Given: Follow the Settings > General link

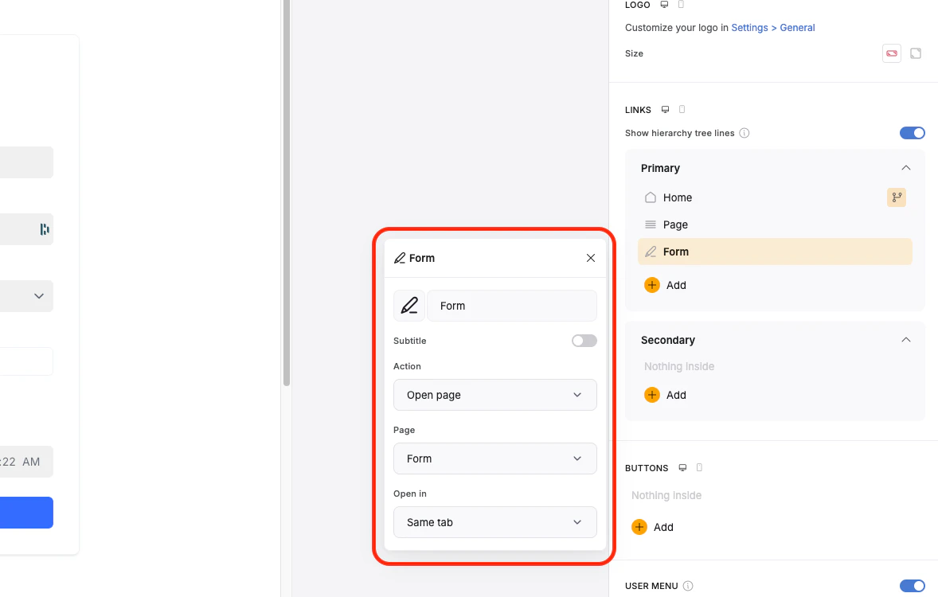Looking at the screenshot, I should coord(773,28).
